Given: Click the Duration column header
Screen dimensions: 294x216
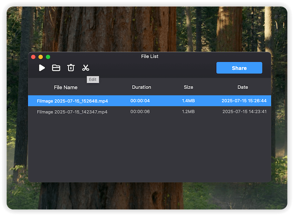Looking at the screenshot, I should (141, 87).
